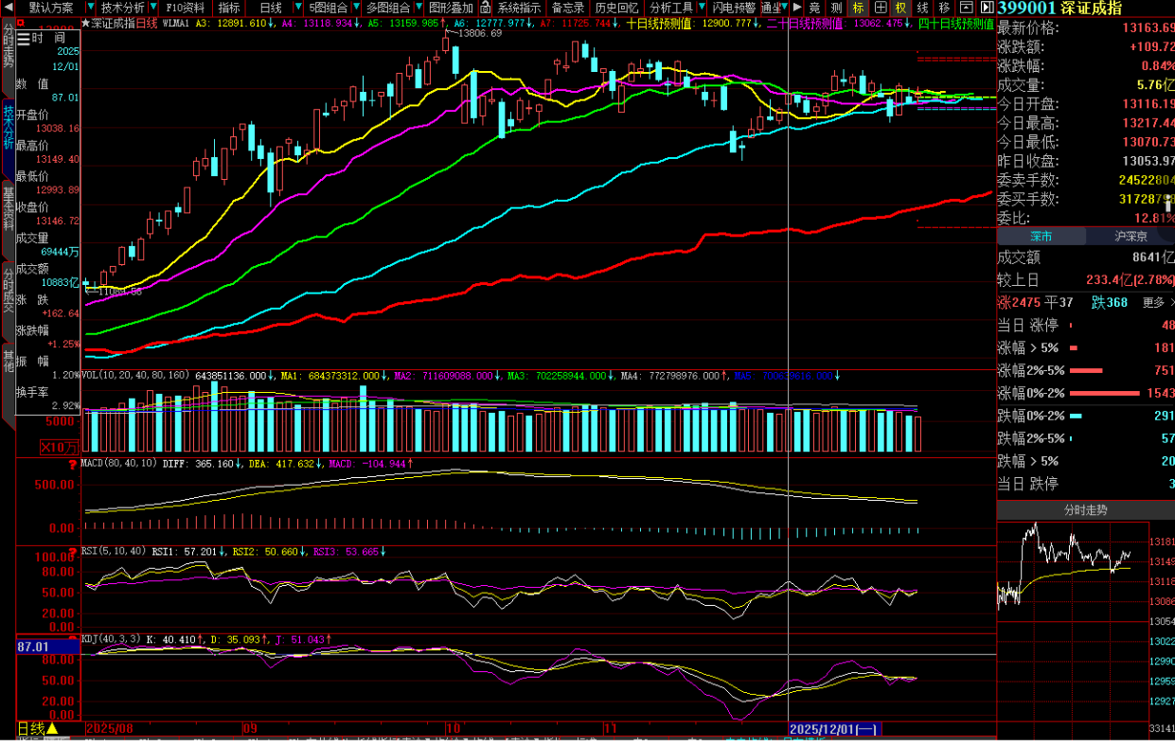This screenshot has width=1175, height=746.
Task: Click 更多 link in market breadth
Action: [1155, 303]
